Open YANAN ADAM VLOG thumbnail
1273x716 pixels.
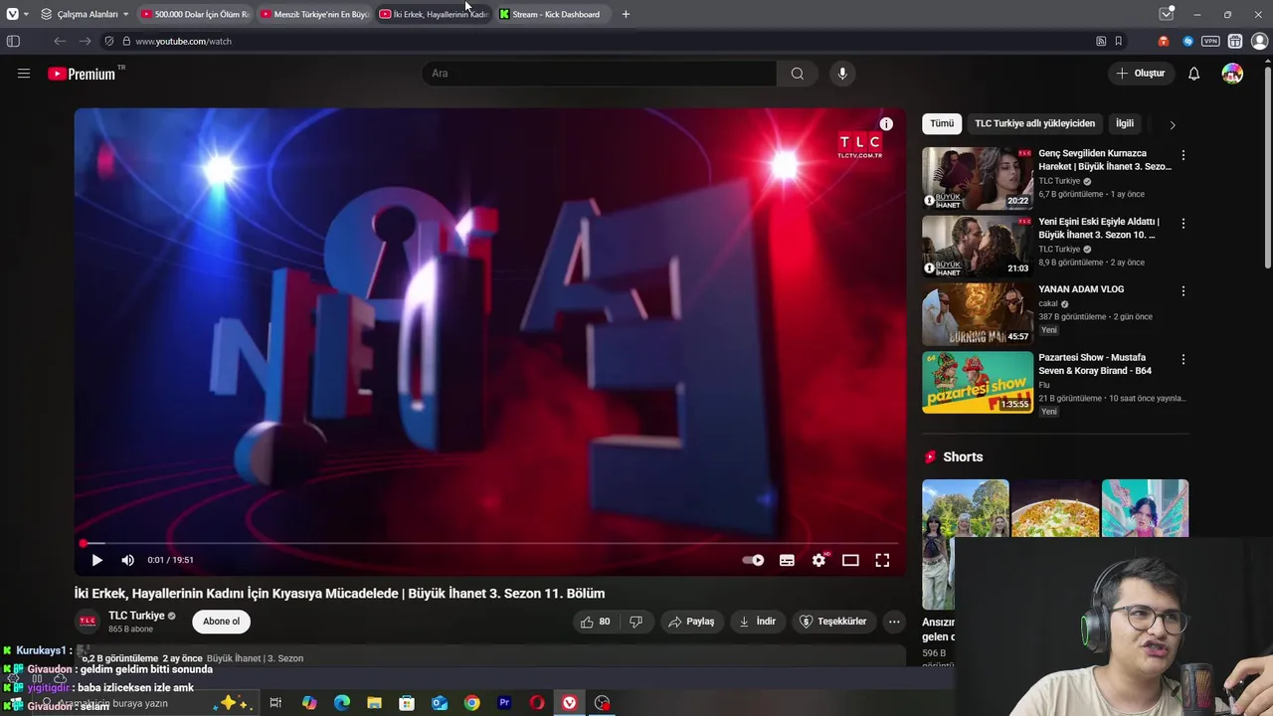point(978,314)
